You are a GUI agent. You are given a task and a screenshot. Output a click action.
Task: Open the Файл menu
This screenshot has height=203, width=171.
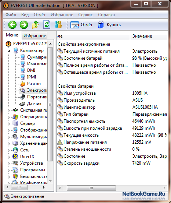pyautogui.click(x=11, y=15)
